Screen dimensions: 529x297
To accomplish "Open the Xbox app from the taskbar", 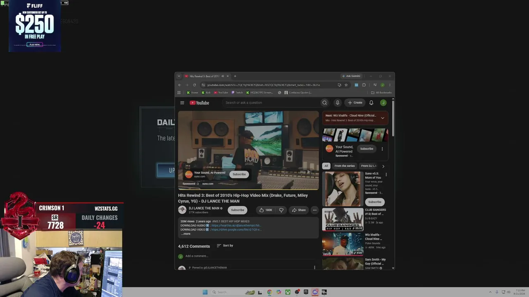I will point(288,292).
